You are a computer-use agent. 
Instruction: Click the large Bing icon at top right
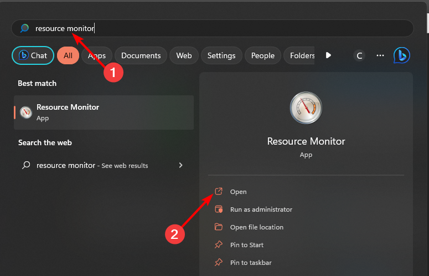click(402, 55)
